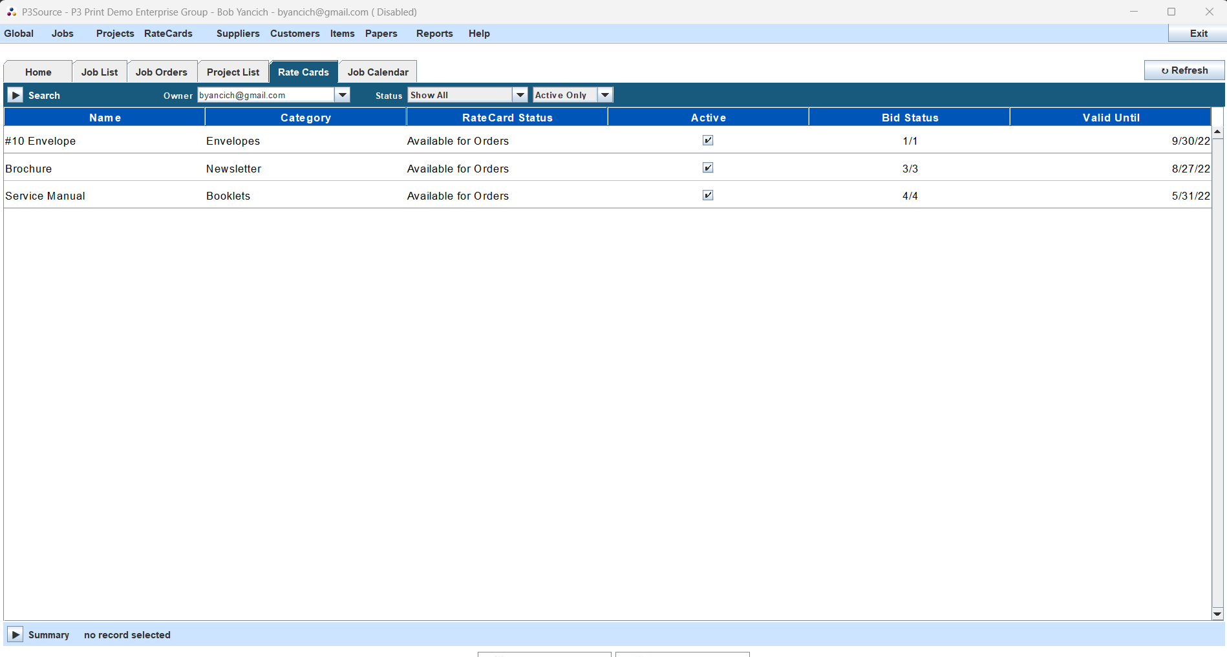Toggle Active checkbox for Service Manual
1227x657 pixels.
click(x=708, y=195)
